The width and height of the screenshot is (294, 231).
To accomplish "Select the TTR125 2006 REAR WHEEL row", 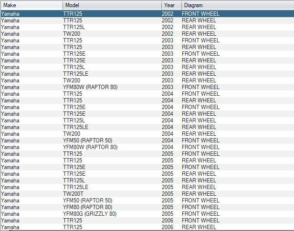I will (147, 227).
